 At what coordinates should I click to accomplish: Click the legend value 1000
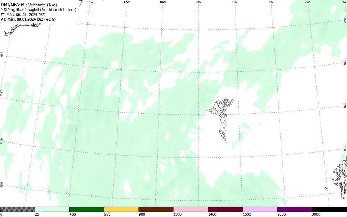coord(177,214)
